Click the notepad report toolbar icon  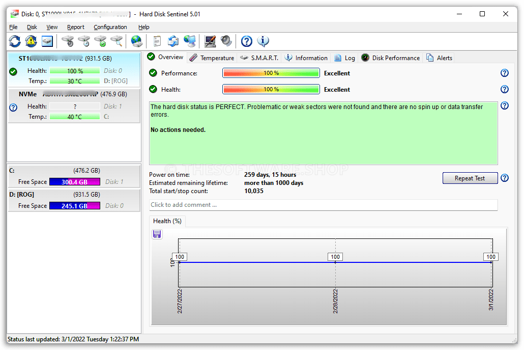[x=157, y=41]
